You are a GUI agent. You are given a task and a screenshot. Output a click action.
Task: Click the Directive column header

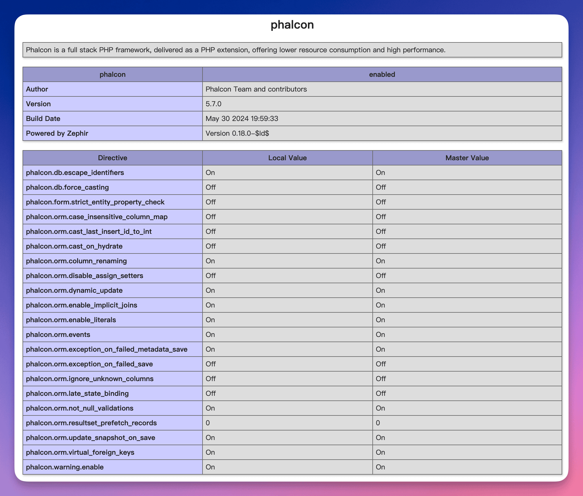(x=113, y=158)
